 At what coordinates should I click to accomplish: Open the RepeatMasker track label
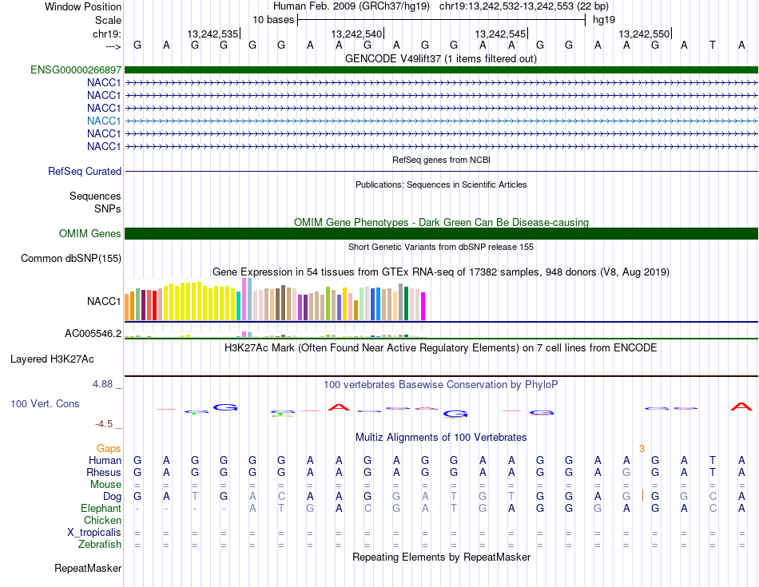pos(88,569)
